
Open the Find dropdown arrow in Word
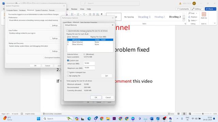point(197,13)
